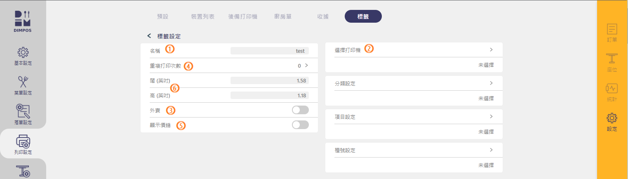
Task: Expand 分類設定 chevron
Action: click(491, 83)
